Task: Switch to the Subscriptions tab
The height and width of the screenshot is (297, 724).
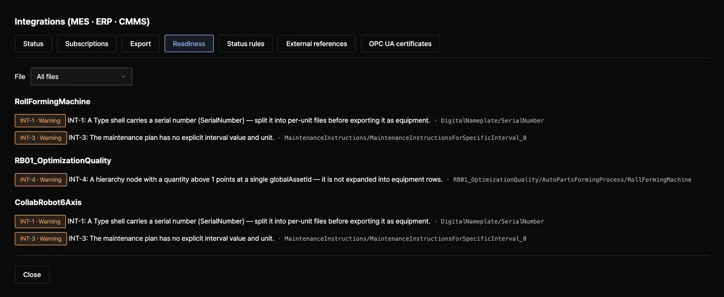Action: point(87,44)
